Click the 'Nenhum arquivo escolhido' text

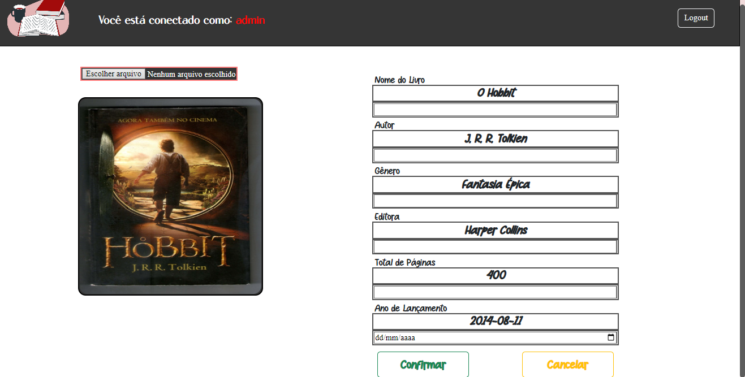[x=191, y=74]
